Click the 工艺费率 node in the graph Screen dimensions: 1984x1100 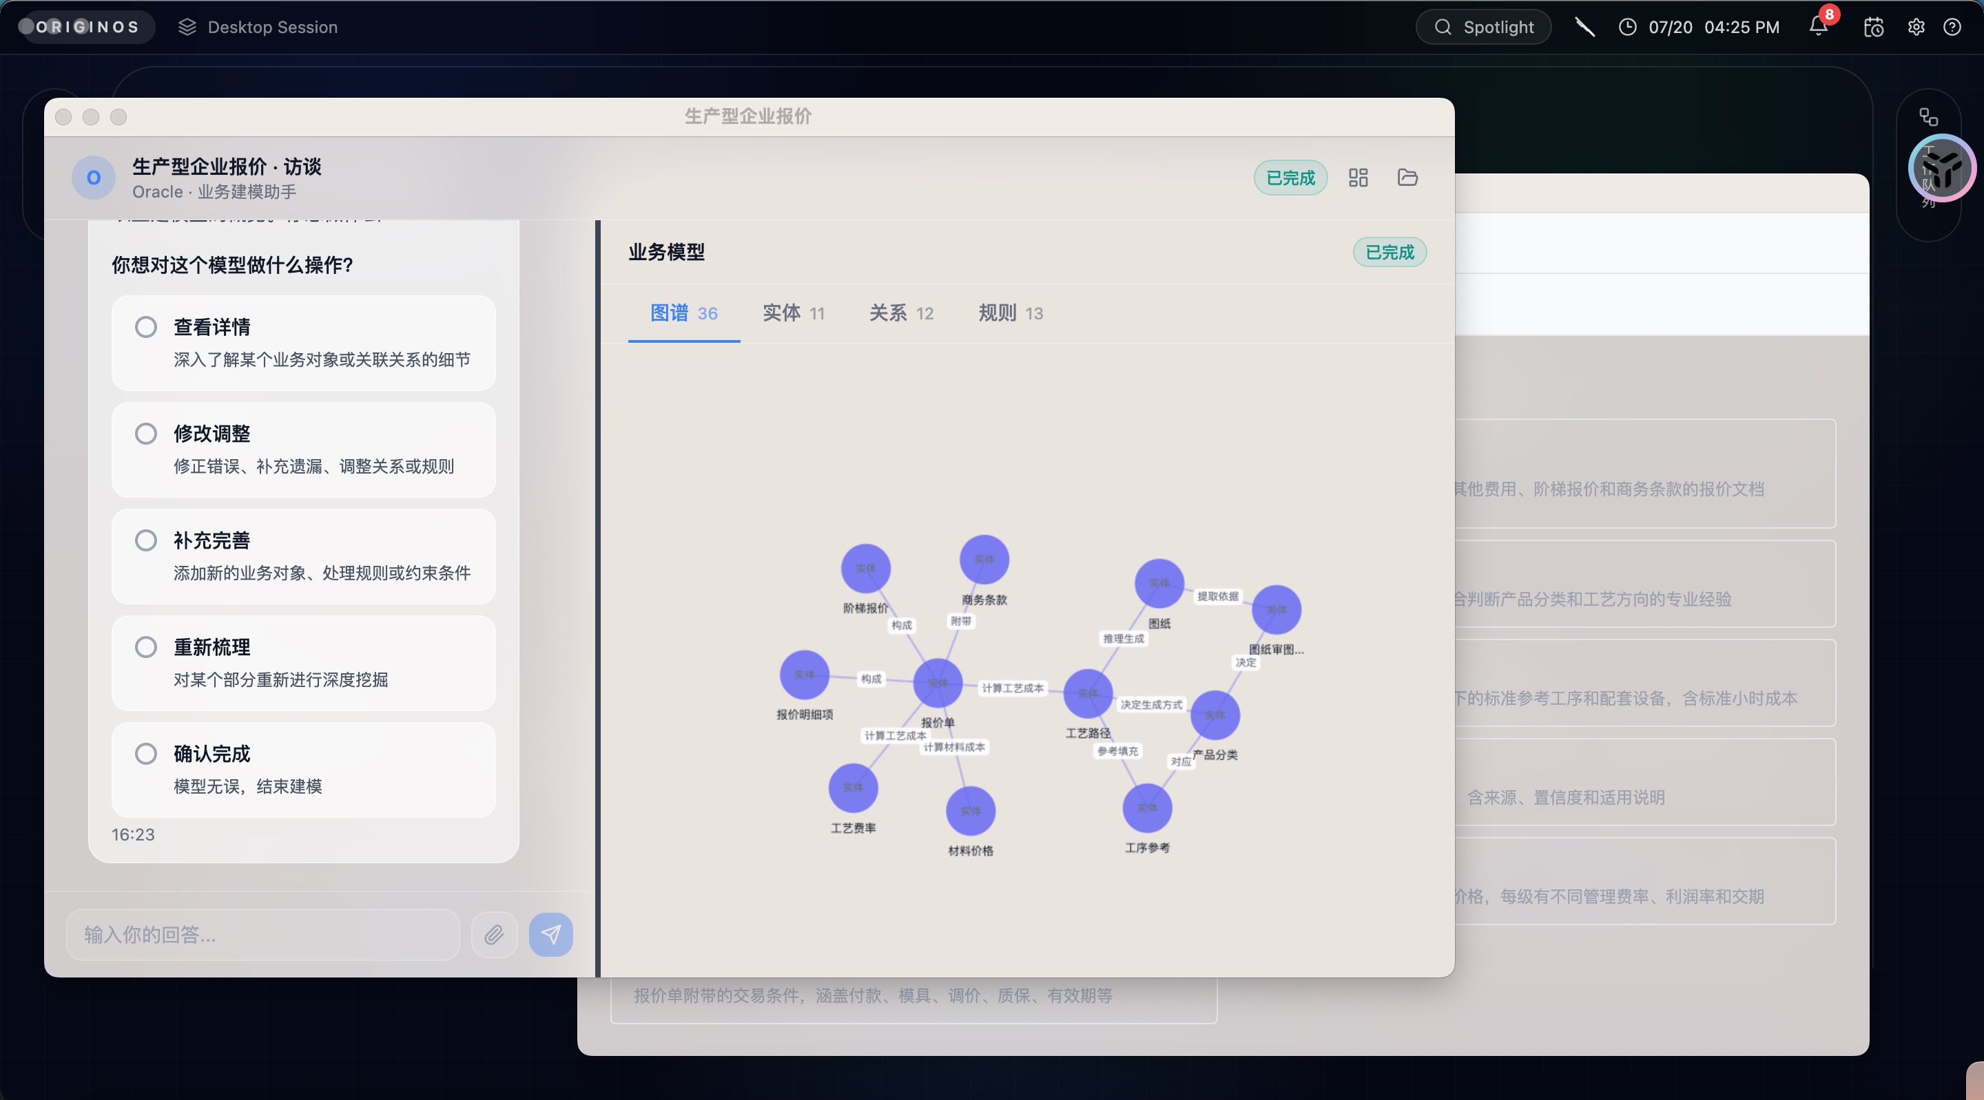point(853,787)
